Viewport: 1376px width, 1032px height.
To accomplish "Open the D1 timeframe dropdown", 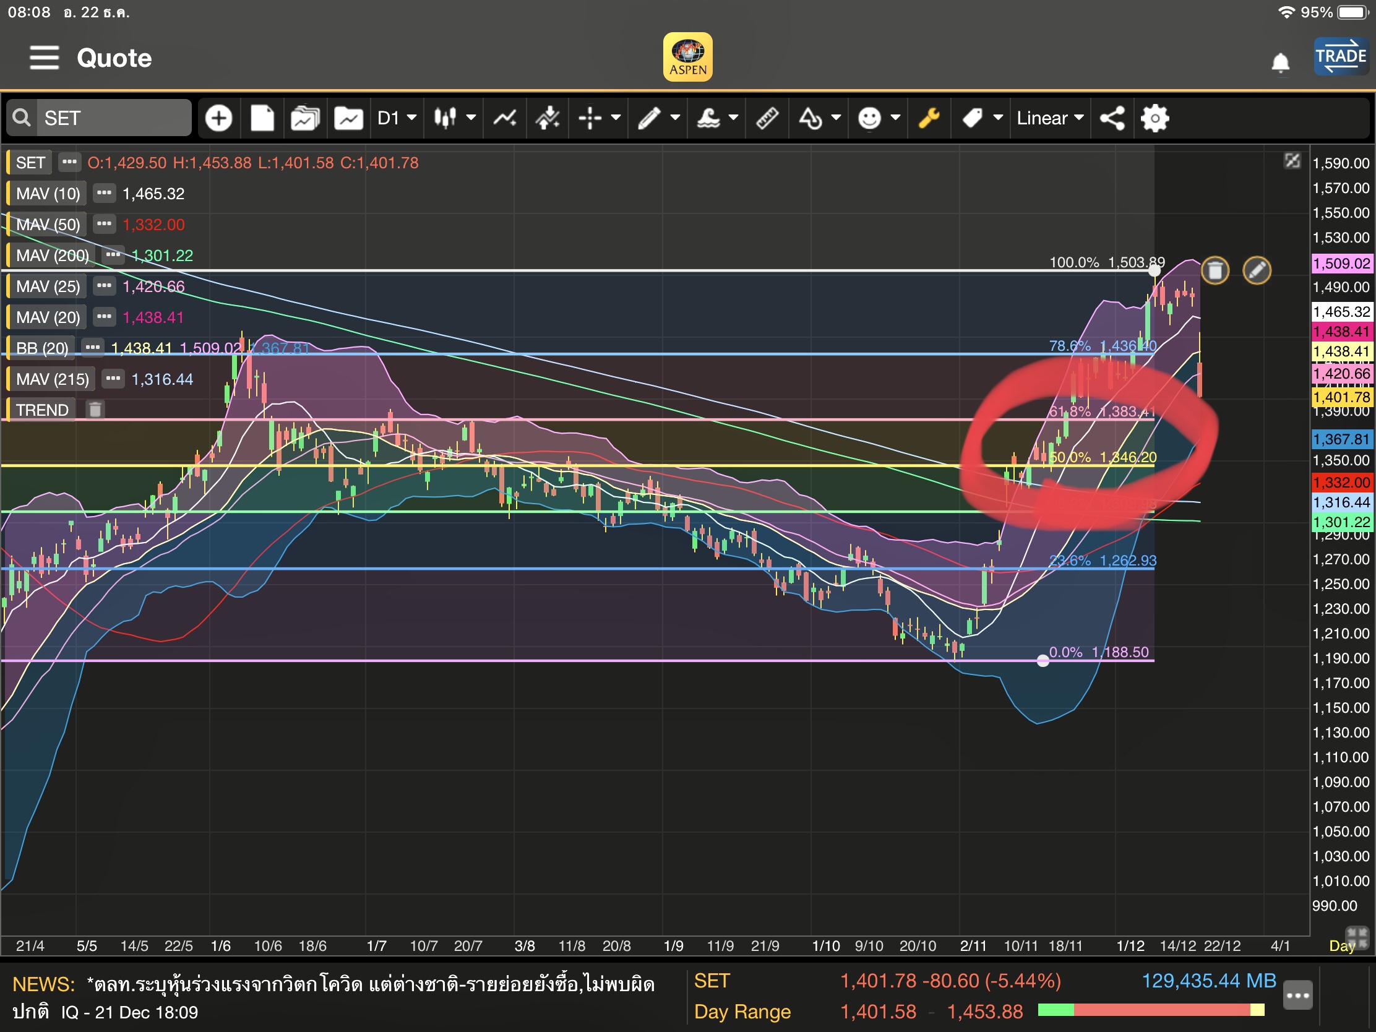I will pos(396,118).
